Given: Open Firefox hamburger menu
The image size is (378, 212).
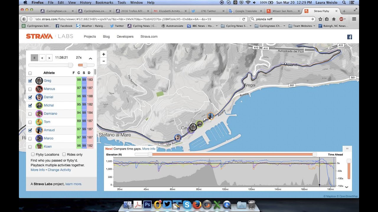Looking at the screenshot, I should click(x=354, y=19).
